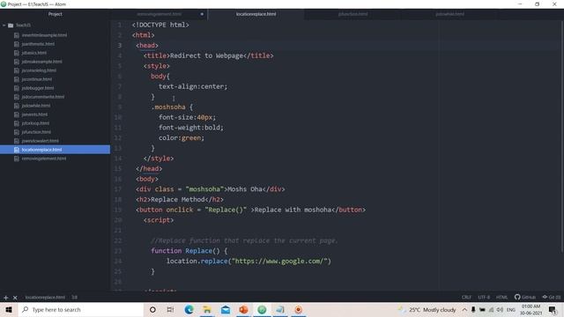Open jsforloop.html file
564x317 pixels.
point(35,123)
